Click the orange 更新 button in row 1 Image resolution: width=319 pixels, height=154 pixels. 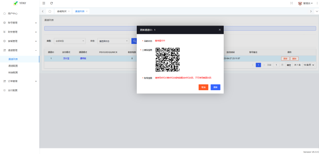pyautogui.click(x=285, y=59)
